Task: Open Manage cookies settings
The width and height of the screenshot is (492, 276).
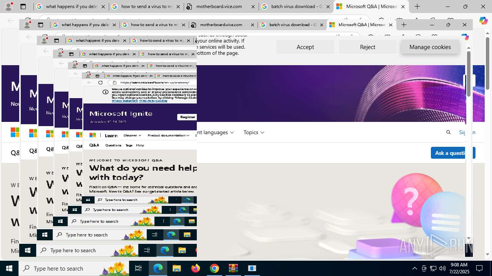Action: (430, 47)
